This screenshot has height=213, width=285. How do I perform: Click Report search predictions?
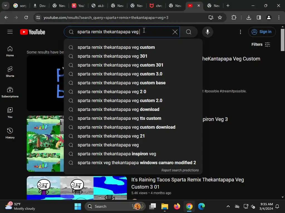pos(180,170)
